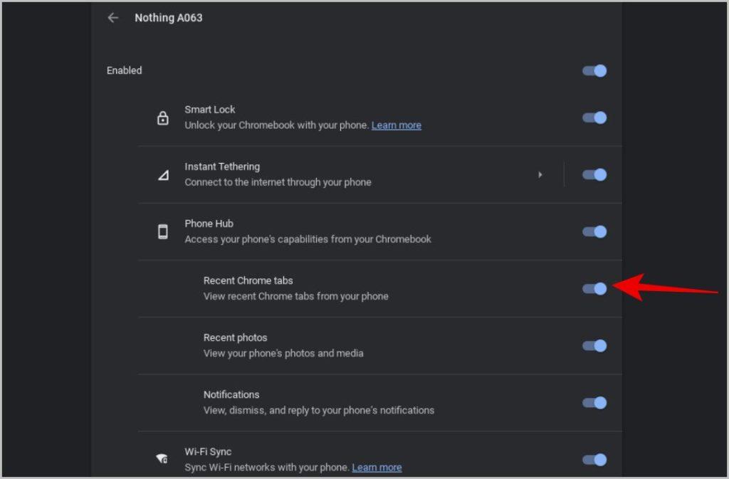Screen dimensions: 729x479
Task: Click the Instant Tethering heading
Action: click(x=222, y=167)
